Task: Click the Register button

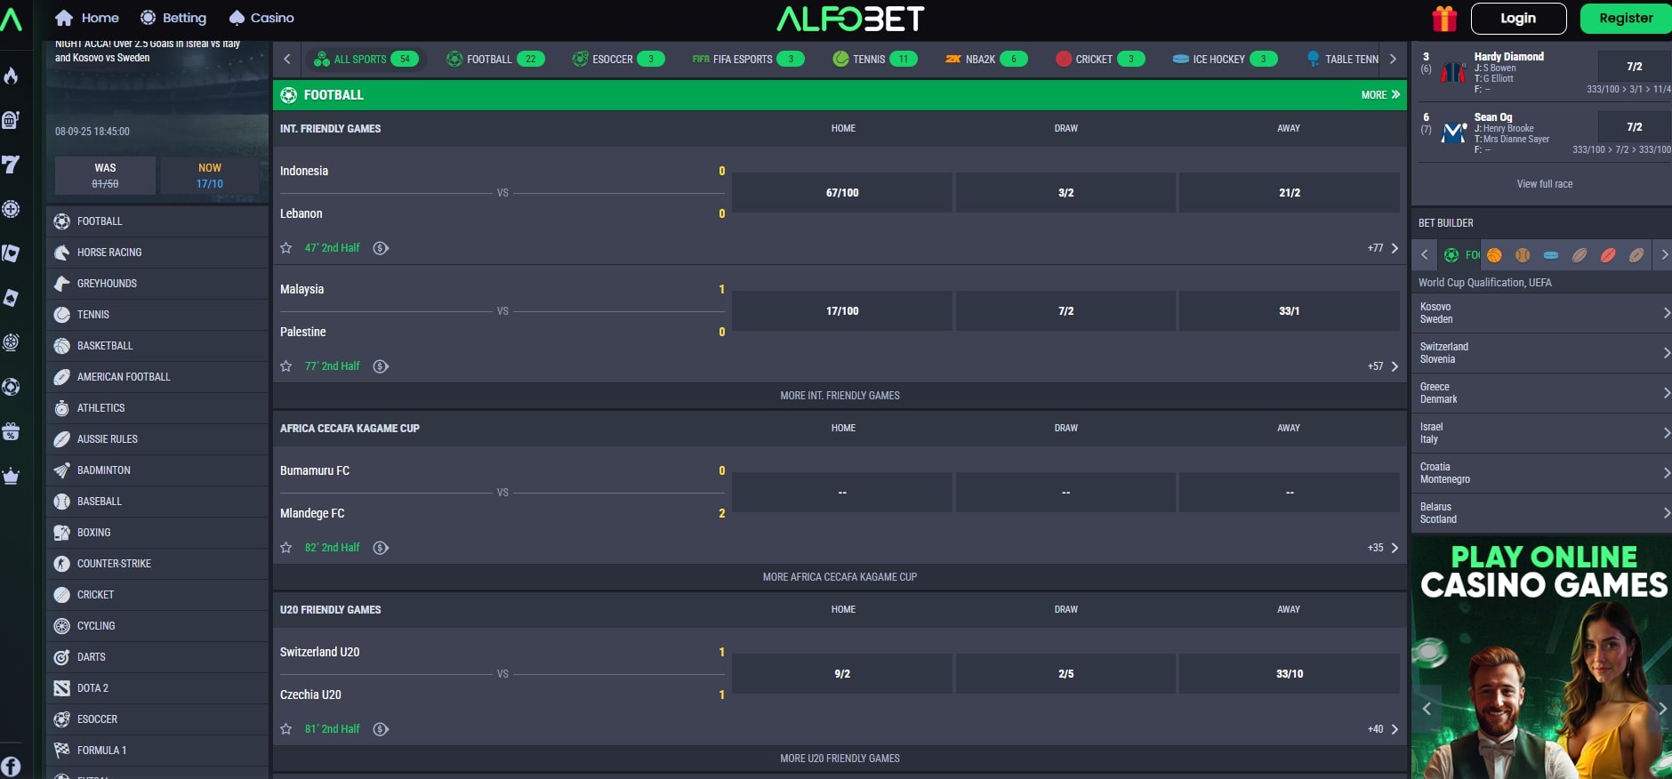Action: pos(1625,19)
